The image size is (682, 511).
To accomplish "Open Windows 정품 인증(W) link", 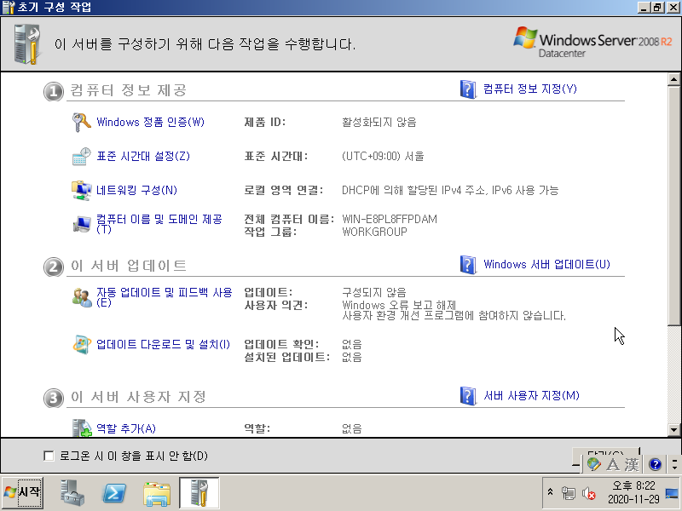I will [150, 122].
